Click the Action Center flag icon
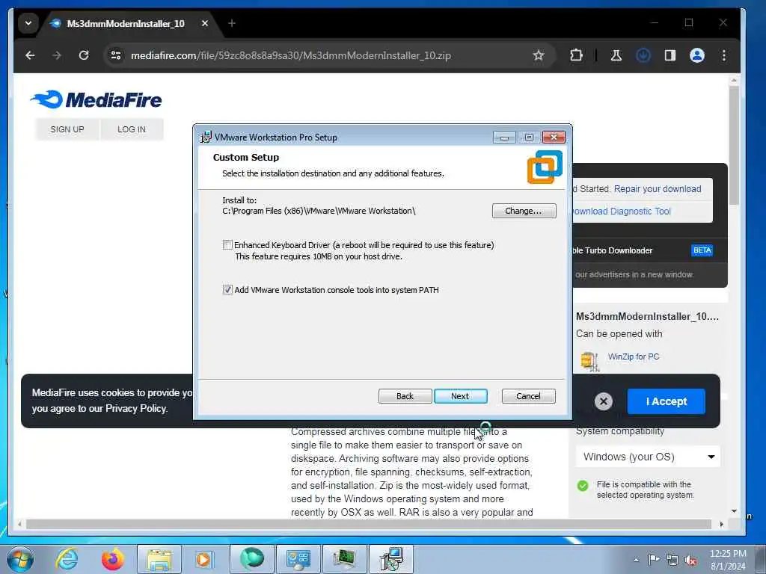The image size is (766, 574). 654,559
